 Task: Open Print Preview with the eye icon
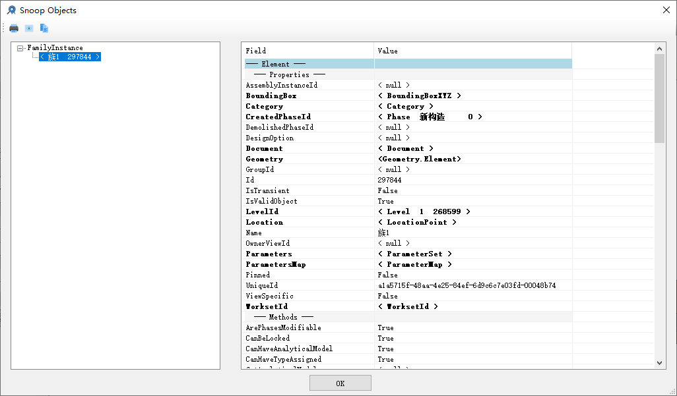click(x=28, y=28)
